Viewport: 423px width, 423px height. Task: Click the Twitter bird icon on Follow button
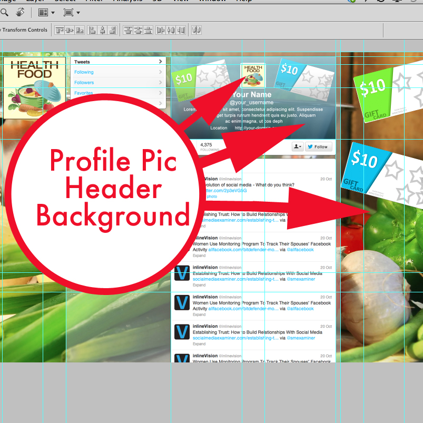pyautogui.click(x=310, y=146)
